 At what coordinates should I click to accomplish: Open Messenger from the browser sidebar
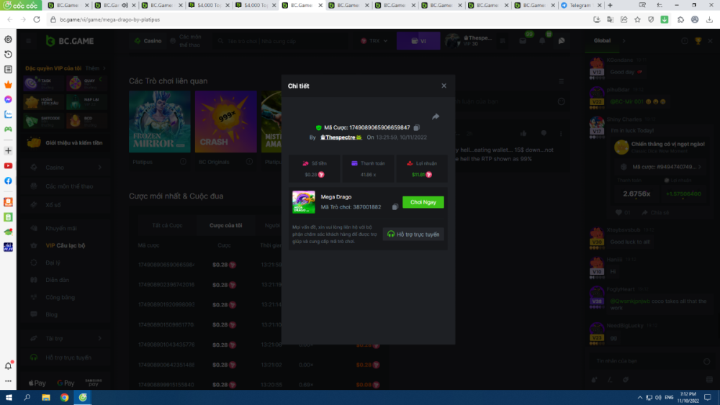coord(8,99)
